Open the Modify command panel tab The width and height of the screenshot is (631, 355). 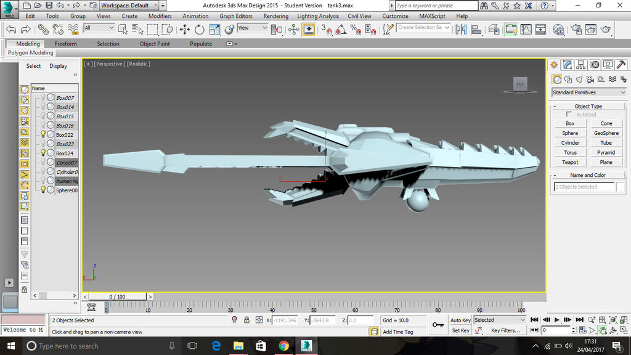click(568, 65)
